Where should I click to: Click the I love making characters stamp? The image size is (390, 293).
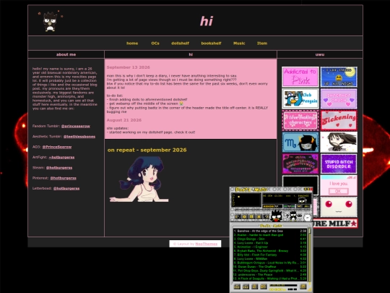[x=300, y=120]
